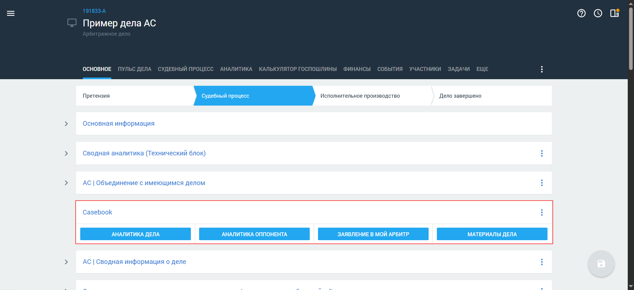Open the clock history icon

pos(598,13)
